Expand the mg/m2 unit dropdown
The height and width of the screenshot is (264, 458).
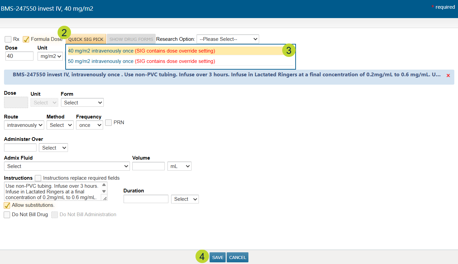pos(50,56)
